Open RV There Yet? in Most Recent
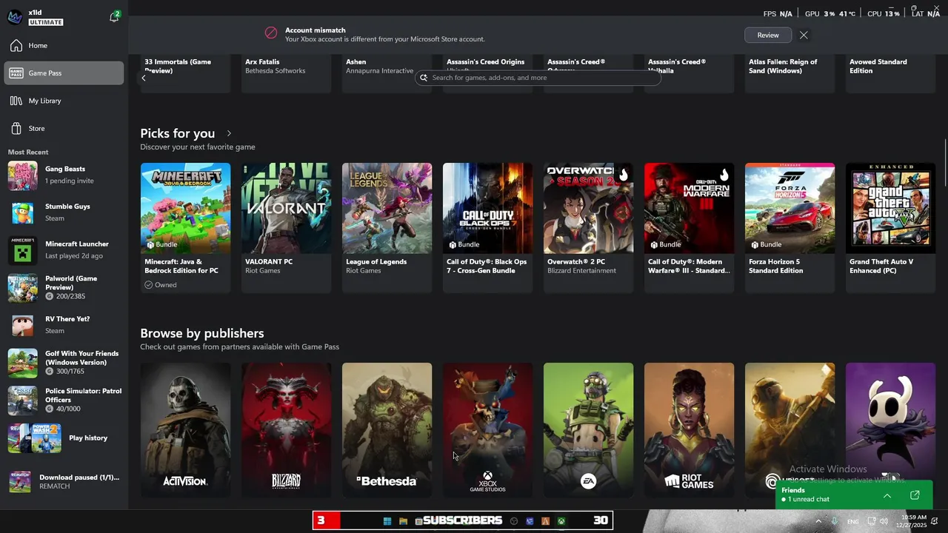Viewport: 948px width, 533px height. coord(64,325)
